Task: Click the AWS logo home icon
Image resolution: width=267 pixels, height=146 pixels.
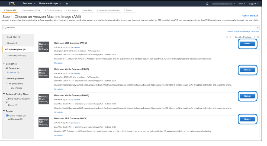Action: point(11,4)
